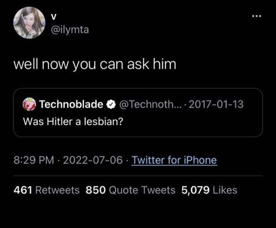Click the verified badge next to Technoblade
276x228 pixels.
coord(111,104)
